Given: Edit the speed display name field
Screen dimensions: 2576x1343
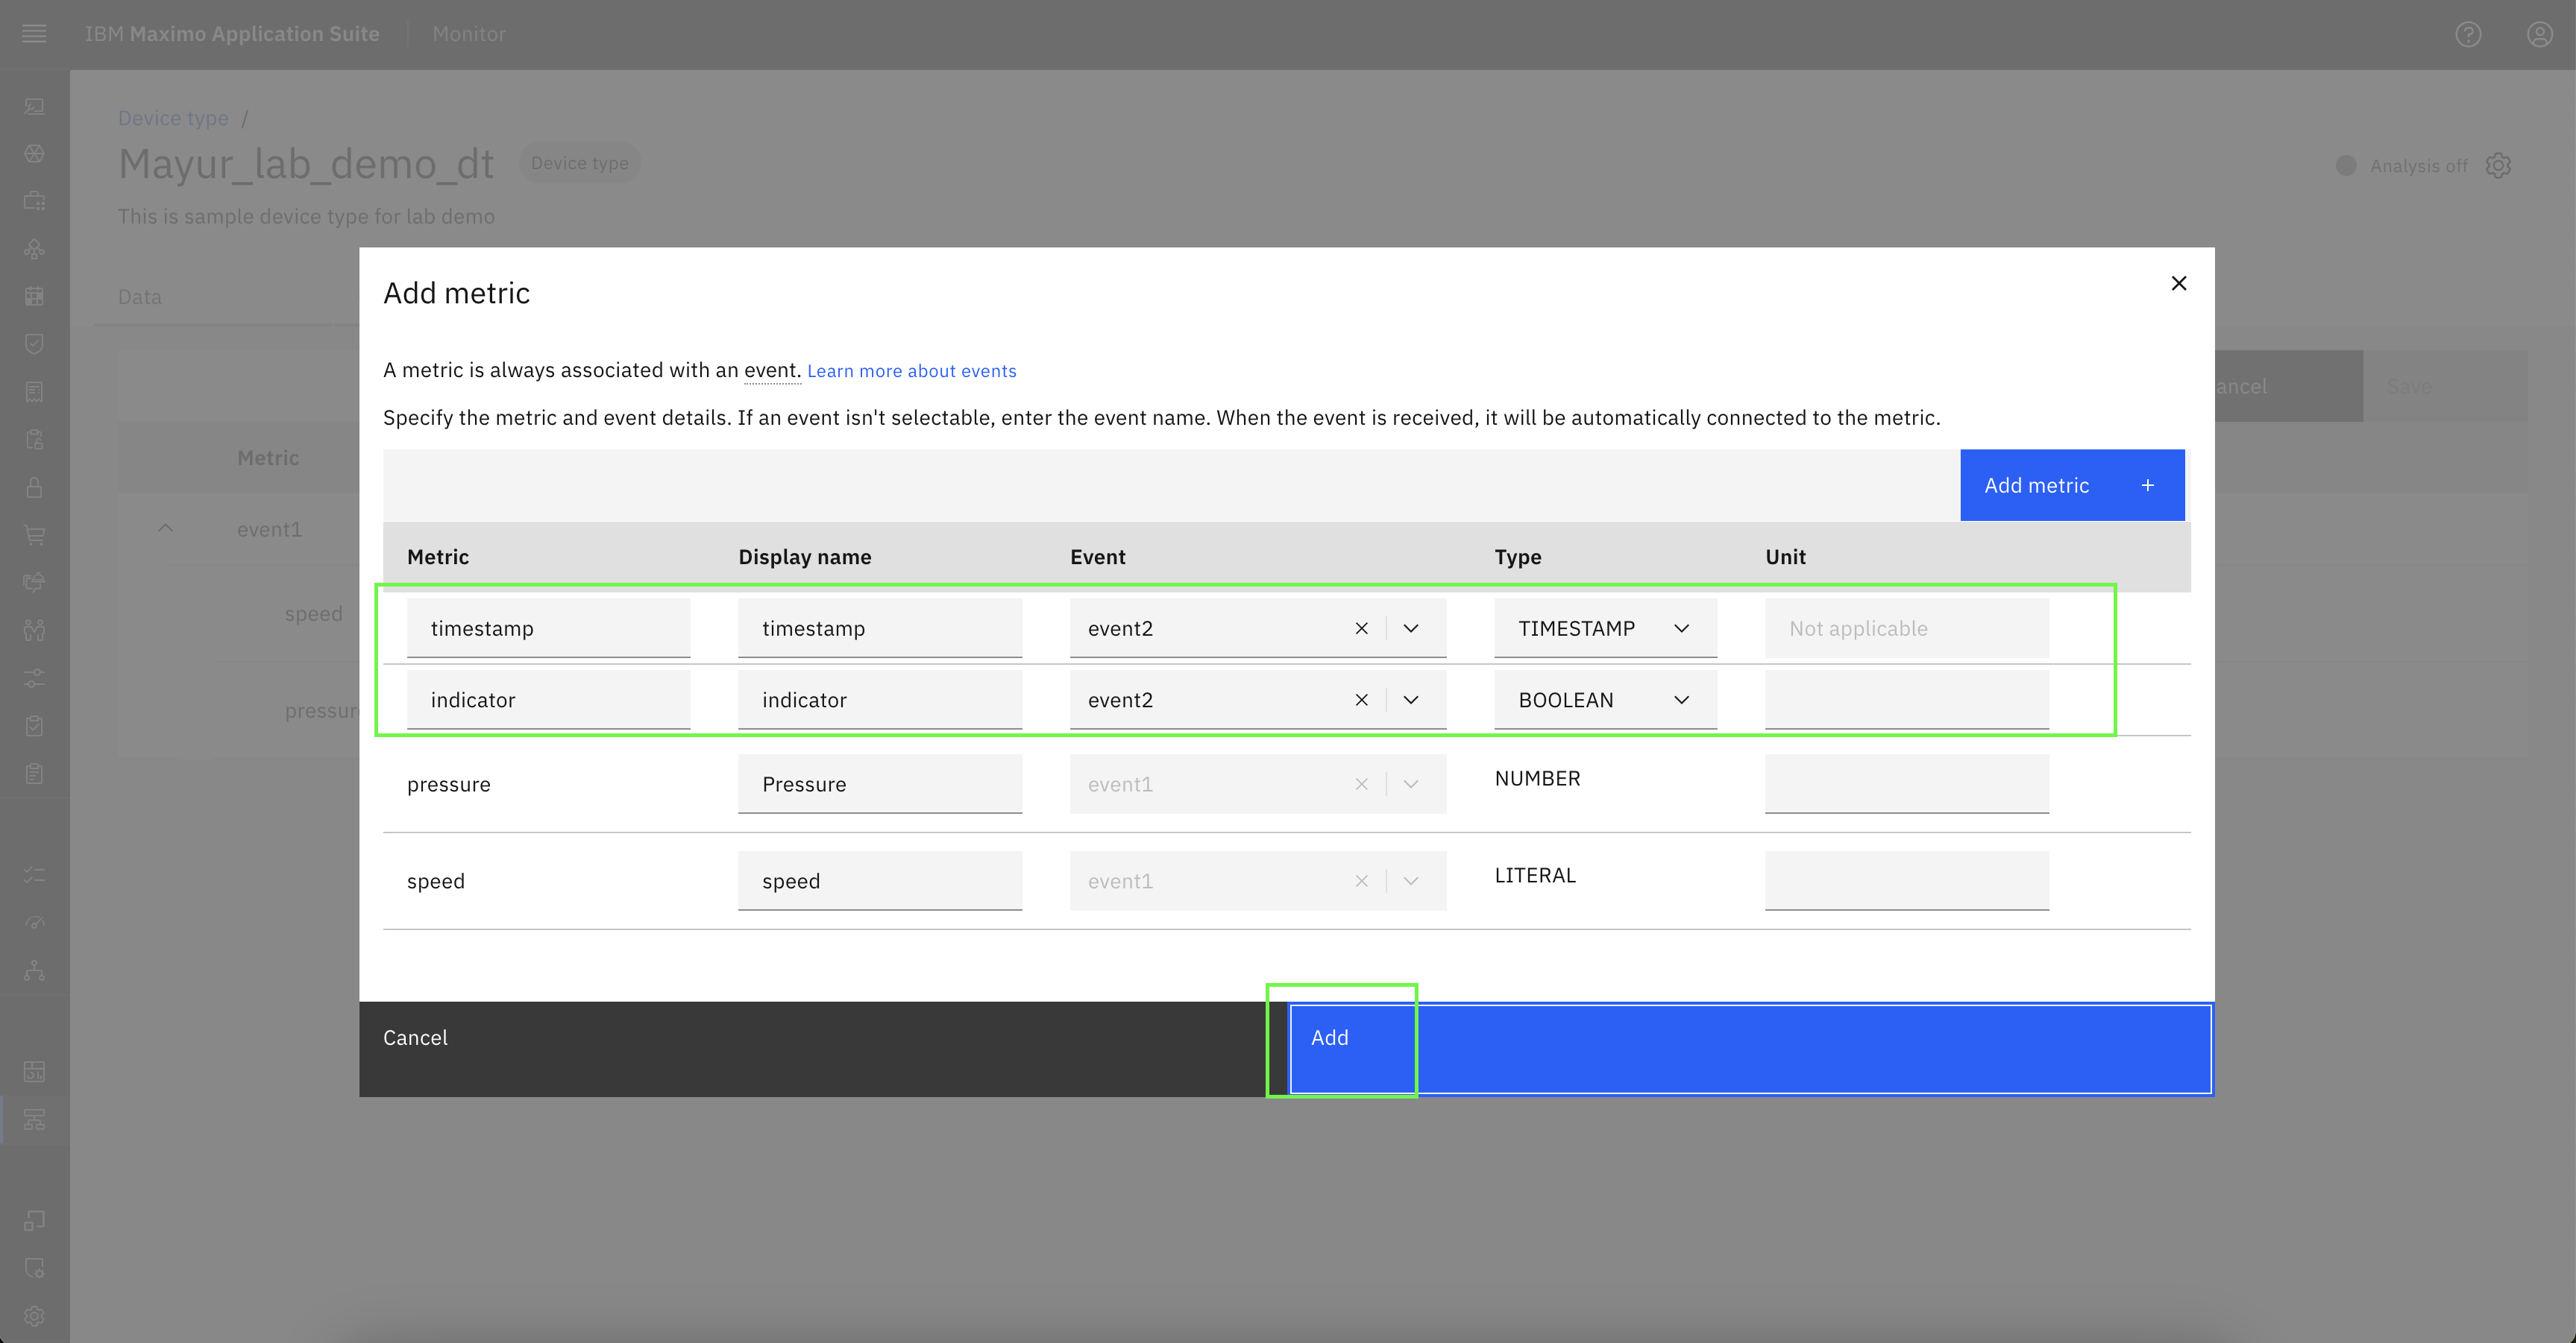Looking at the screenshot, I should (880, 882).
